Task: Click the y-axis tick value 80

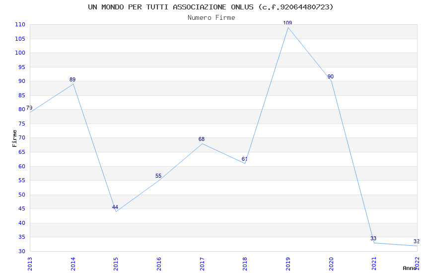Action: [x=21, y=109]
